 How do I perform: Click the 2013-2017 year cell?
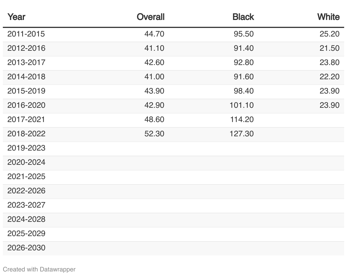[x=26, y=63]
